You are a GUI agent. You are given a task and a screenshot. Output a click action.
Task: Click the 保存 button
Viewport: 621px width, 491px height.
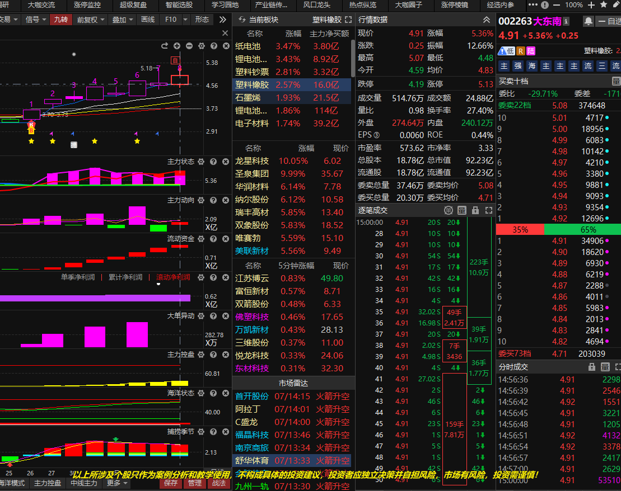coord(171,483)
